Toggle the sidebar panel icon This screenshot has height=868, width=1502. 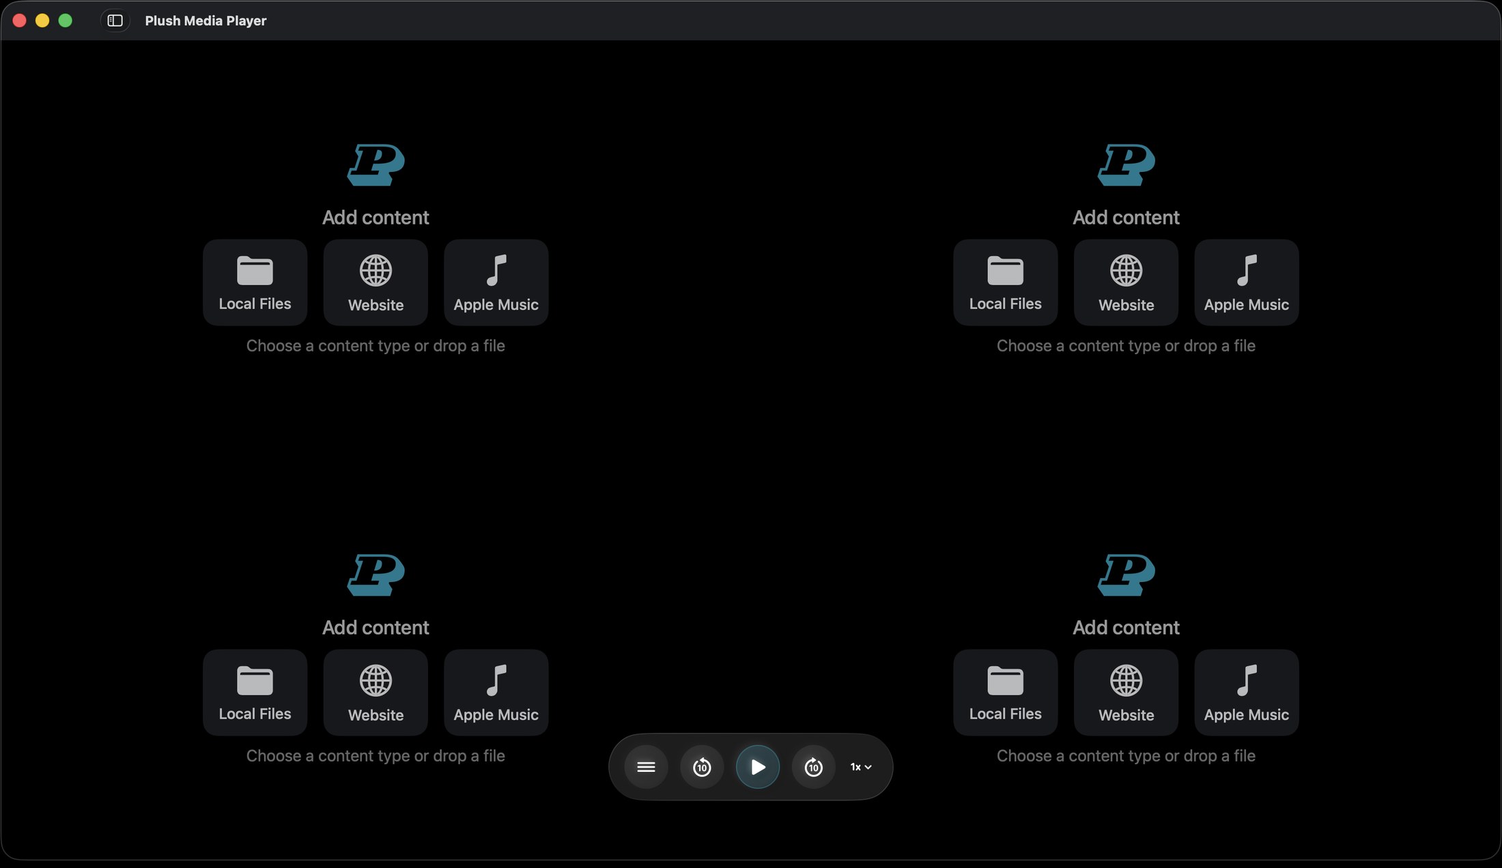[115, 20]
